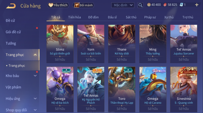Collapse the Trang phục sidebar section
The height and width of the screenshot is (113, 203).
35,55
